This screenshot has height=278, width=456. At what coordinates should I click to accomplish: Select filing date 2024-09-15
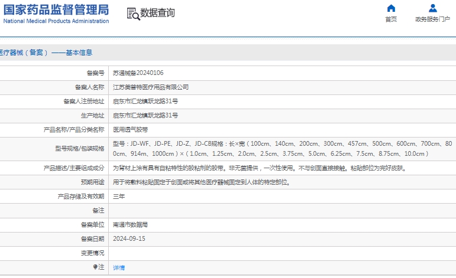[129, 239]
